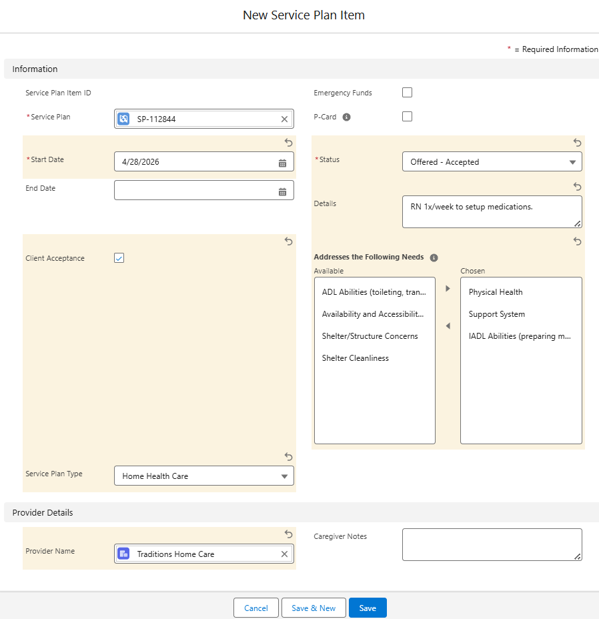Select Shelter/Structure Concerns option
The height and width of the screenshot is (619, 599).
[x=374, y=336]
